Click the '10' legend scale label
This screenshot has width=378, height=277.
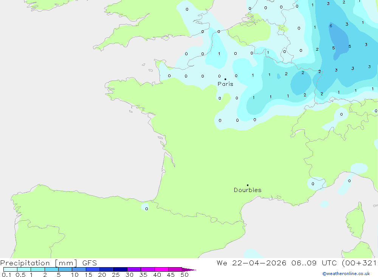pos(74,275)
